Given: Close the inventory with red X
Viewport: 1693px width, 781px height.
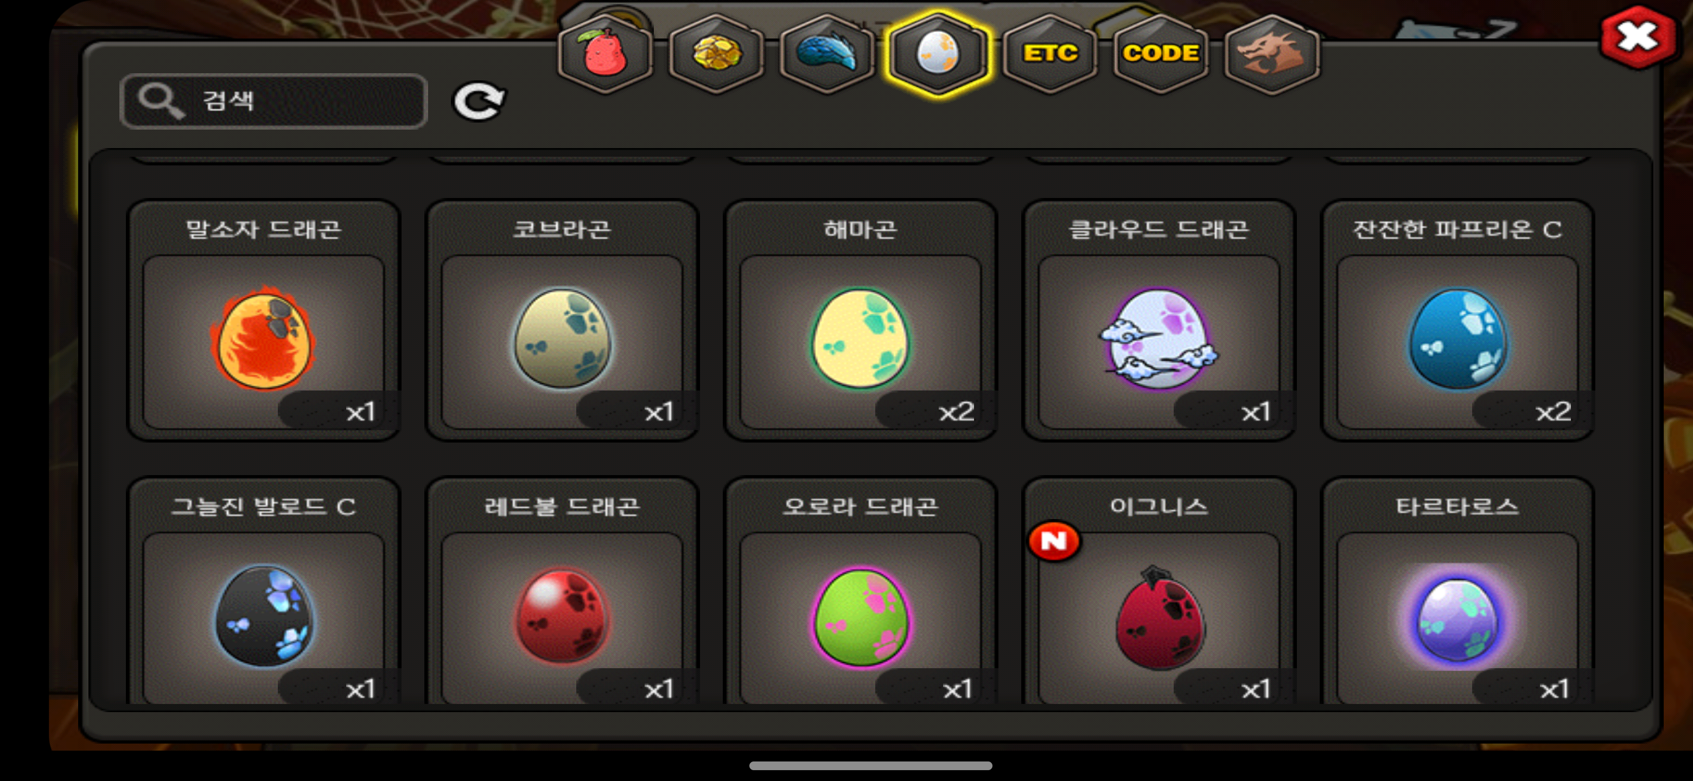Looking at the screenshot, I should click(1637, 36).
